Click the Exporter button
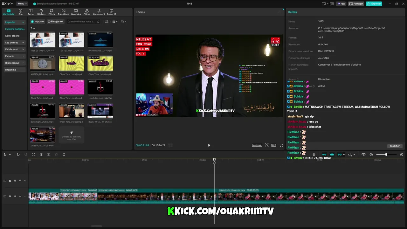 374,4
